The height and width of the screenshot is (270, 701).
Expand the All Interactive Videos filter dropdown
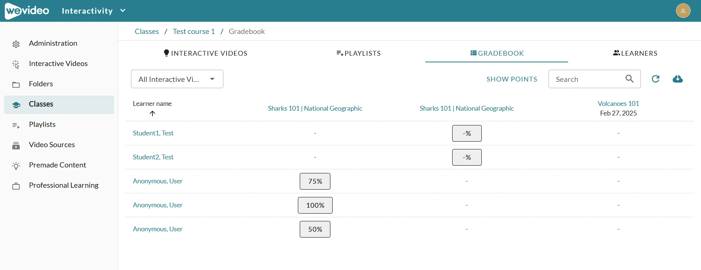click(177, 79)
